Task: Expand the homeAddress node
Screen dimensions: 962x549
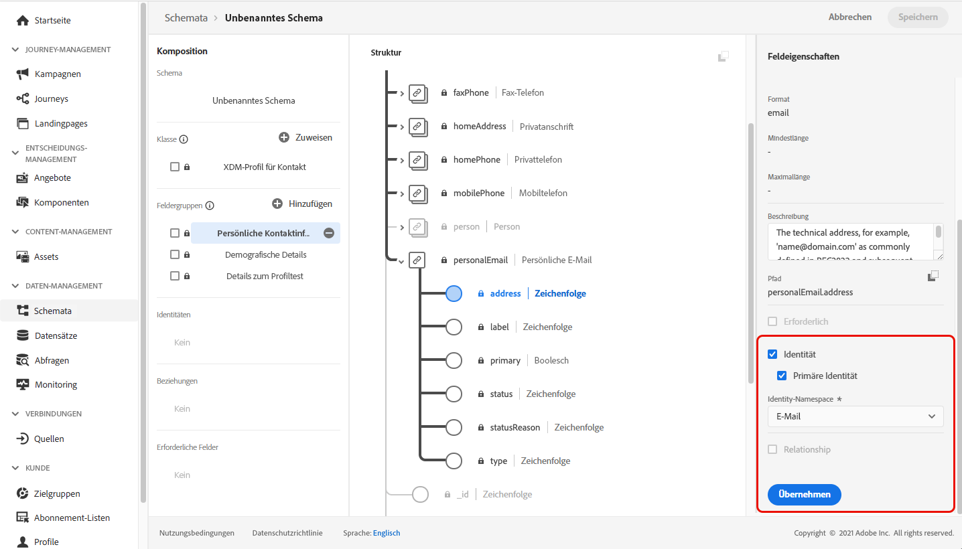Action: [402, 127]
